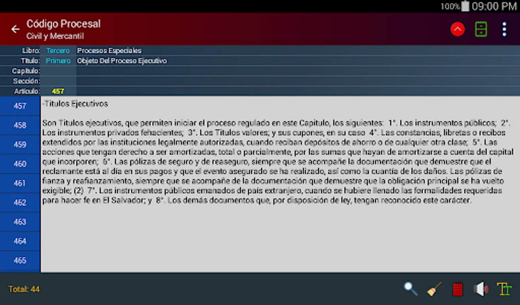Toggle text-to-speech speaker icon
The width and height of the screenshot is (520, 305).
pyautogui.click(x=481, y=289)
